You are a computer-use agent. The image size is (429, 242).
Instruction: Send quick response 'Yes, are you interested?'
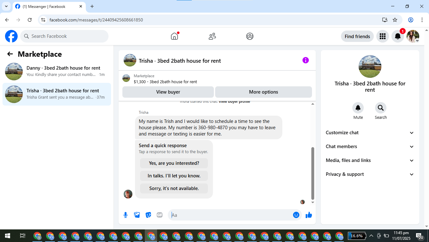coord(174,163)
